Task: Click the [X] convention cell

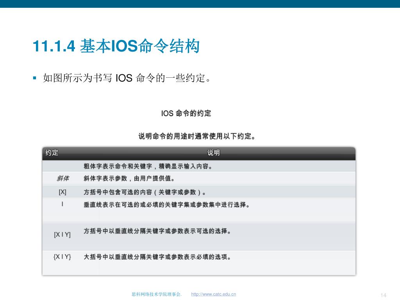Action: [x=62, y=192]
